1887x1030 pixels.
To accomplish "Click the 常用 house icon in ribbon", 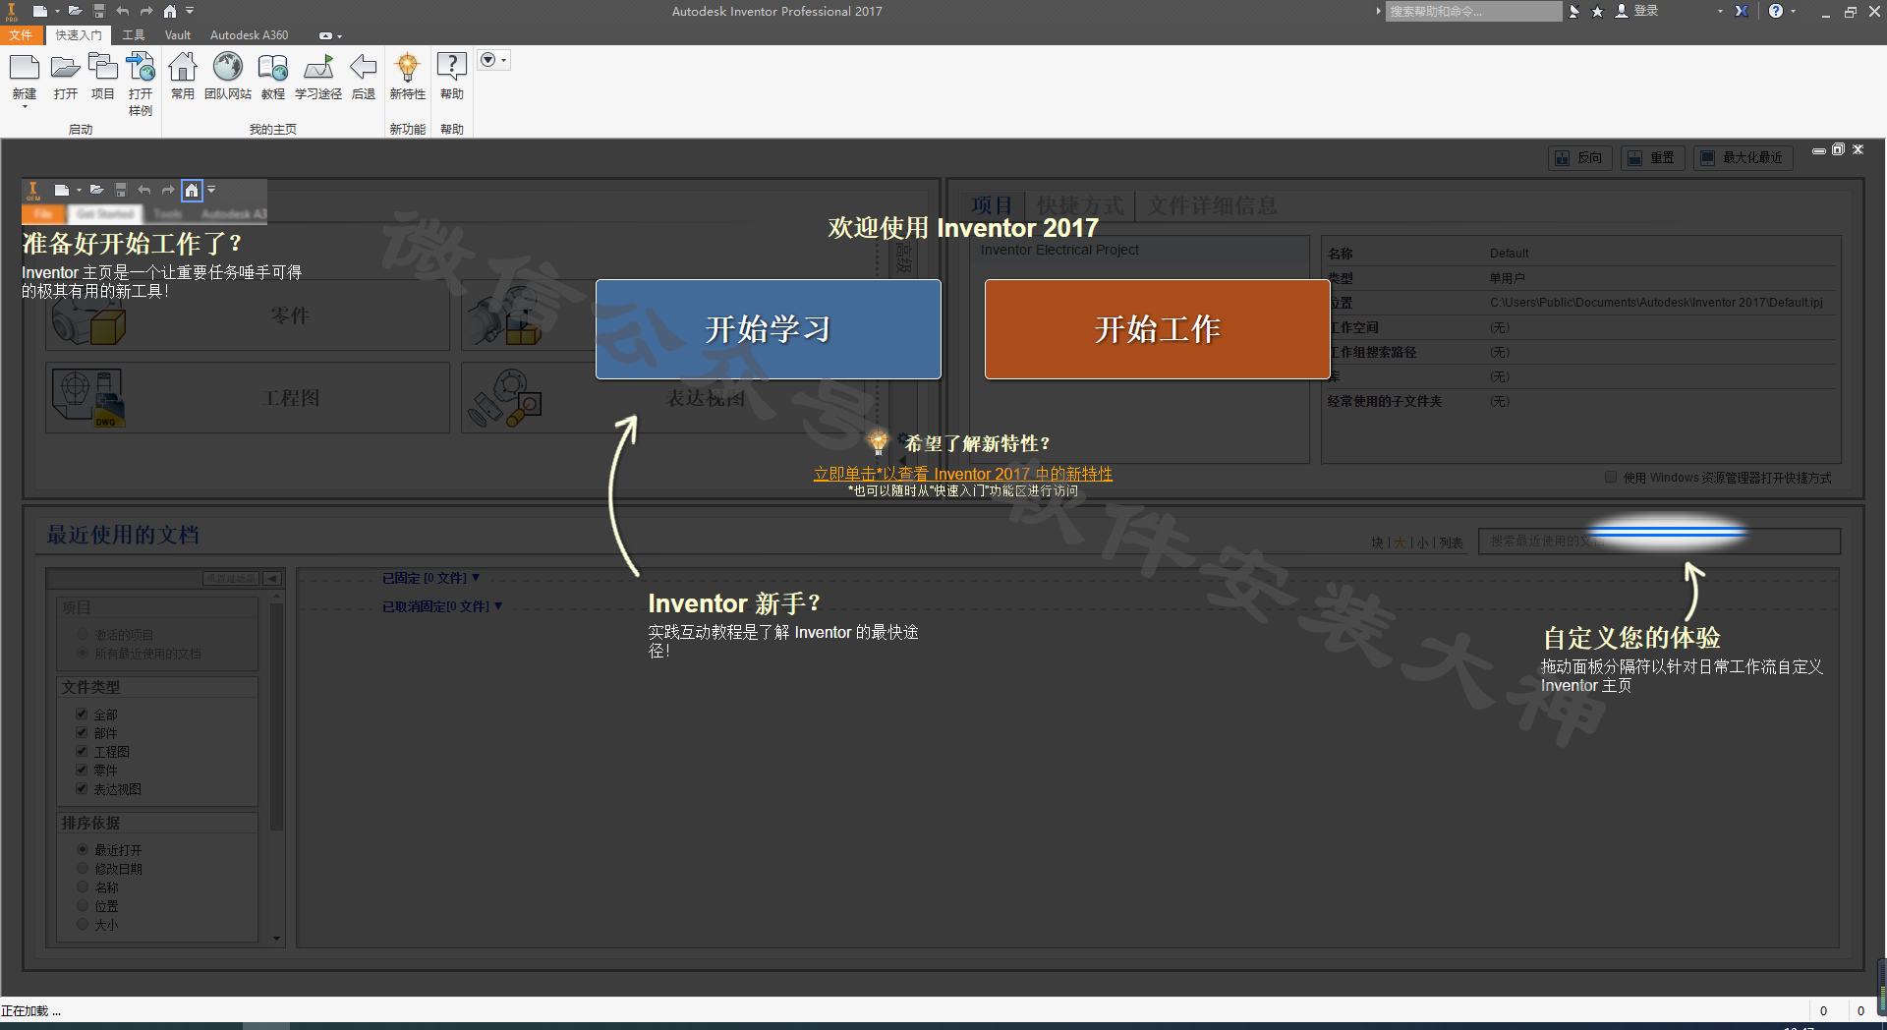I will coord(183,68).
